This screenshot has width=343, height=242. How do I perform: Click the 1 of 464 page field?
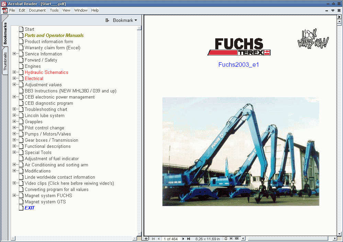click(171, 239)
